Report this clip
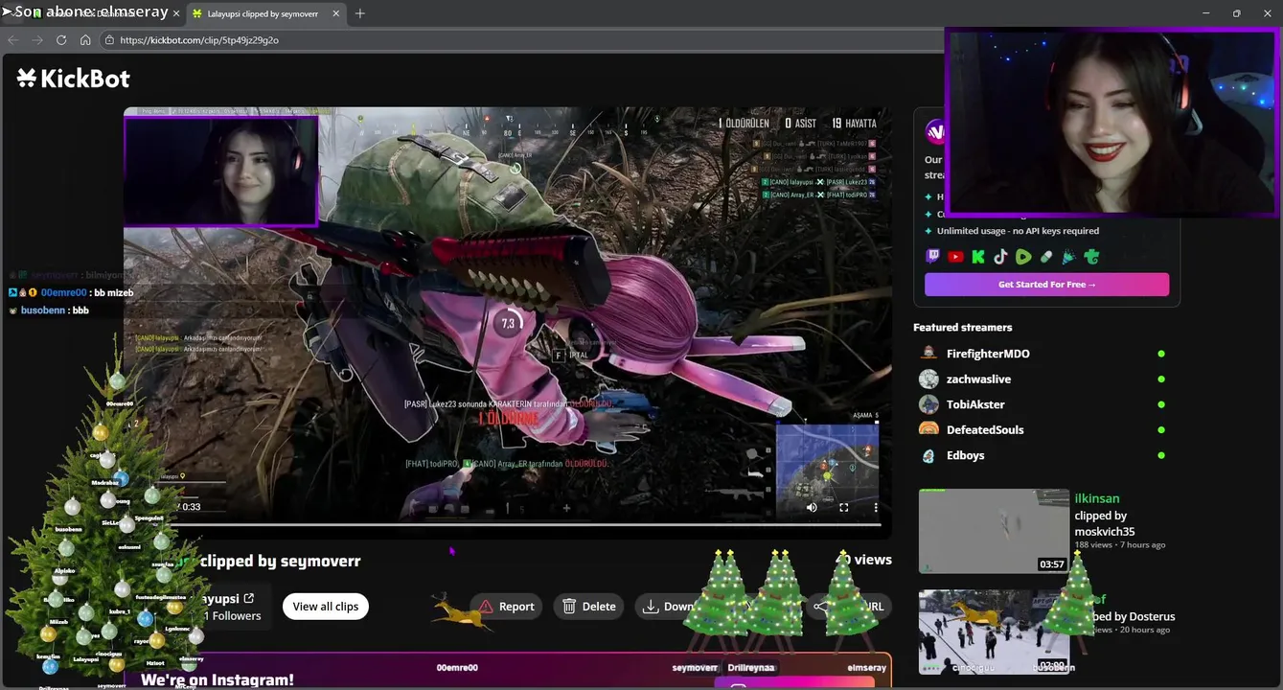The width and height of the screenshot is (1283, 690). (507, 607)
